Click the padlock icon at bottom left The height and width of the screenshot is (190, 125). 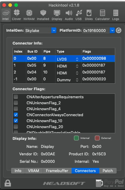pyautogui.click(x=8, y=183)
